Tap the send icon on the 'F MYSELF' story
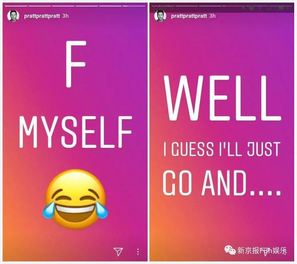297x264 pixels. [x=118, y=251]
